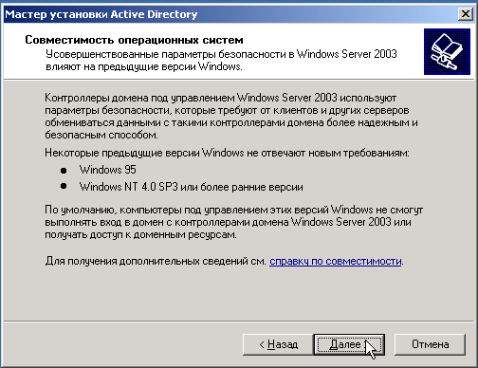Click the Для получения дополнительных сведений text
478x368 pixels.
coord(156,261)
